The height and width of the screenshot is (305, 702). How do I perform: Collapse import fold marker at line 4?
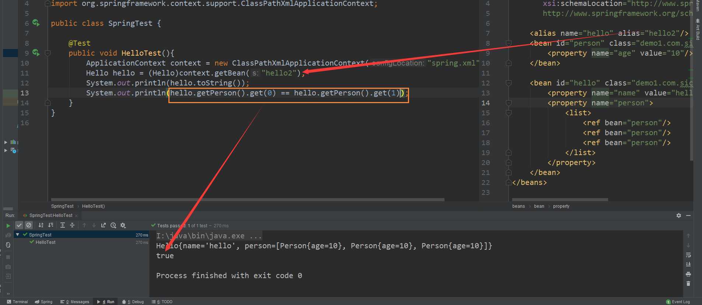point(48,4)
